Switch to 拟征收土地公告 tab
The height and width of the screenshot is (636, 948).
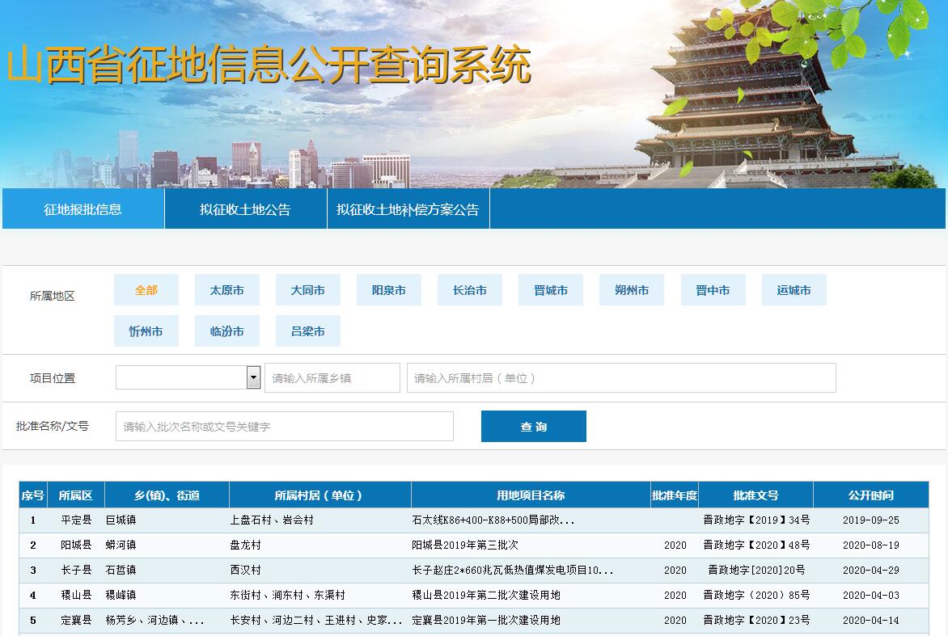[x=245, y=209]
